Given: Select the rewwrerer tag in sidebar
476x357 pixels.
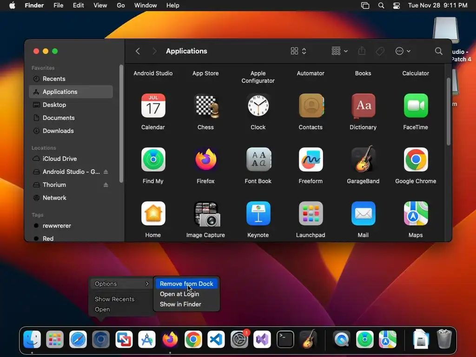Looking at the screenshot, I should [x=71, y=226].
